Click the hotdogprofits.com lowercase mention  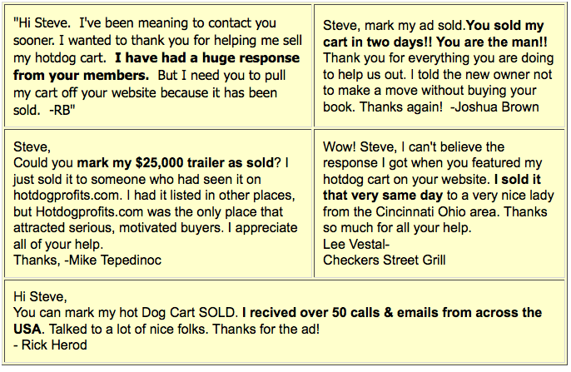[67, 196]
